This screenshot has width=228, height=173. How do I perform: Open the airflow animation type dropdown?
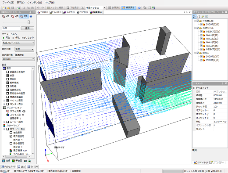tap(18, 43)
